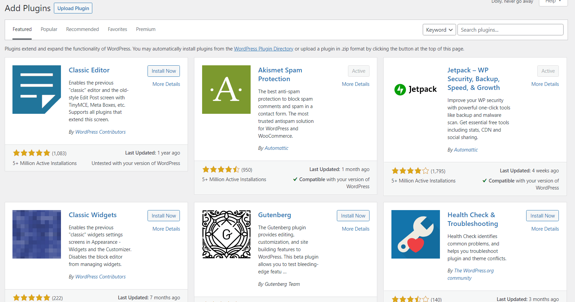This screenshot has width=575, height=302.
Task: Click the Classic Widgets pixelated icon
Action: pos(37,234)
